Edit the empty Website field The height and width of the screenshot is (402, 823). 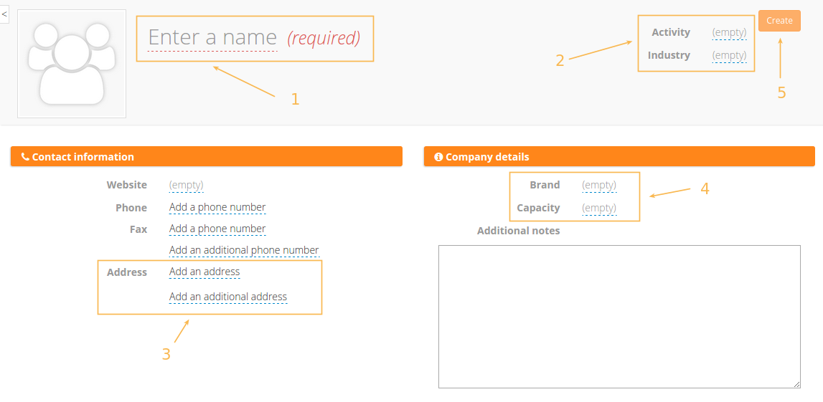[186, 186]
